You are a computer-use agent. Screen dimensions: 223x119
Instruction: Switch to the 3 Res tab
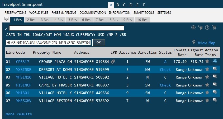[x=45, y=20]
